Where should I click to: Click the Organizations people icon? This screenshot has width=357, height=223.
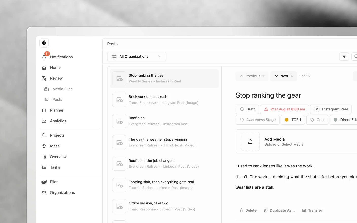(x=44, y=193)
